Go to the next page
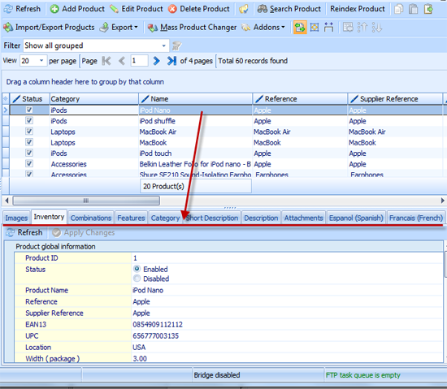Screen dimensions: 447x389 [x=156, y=61]
